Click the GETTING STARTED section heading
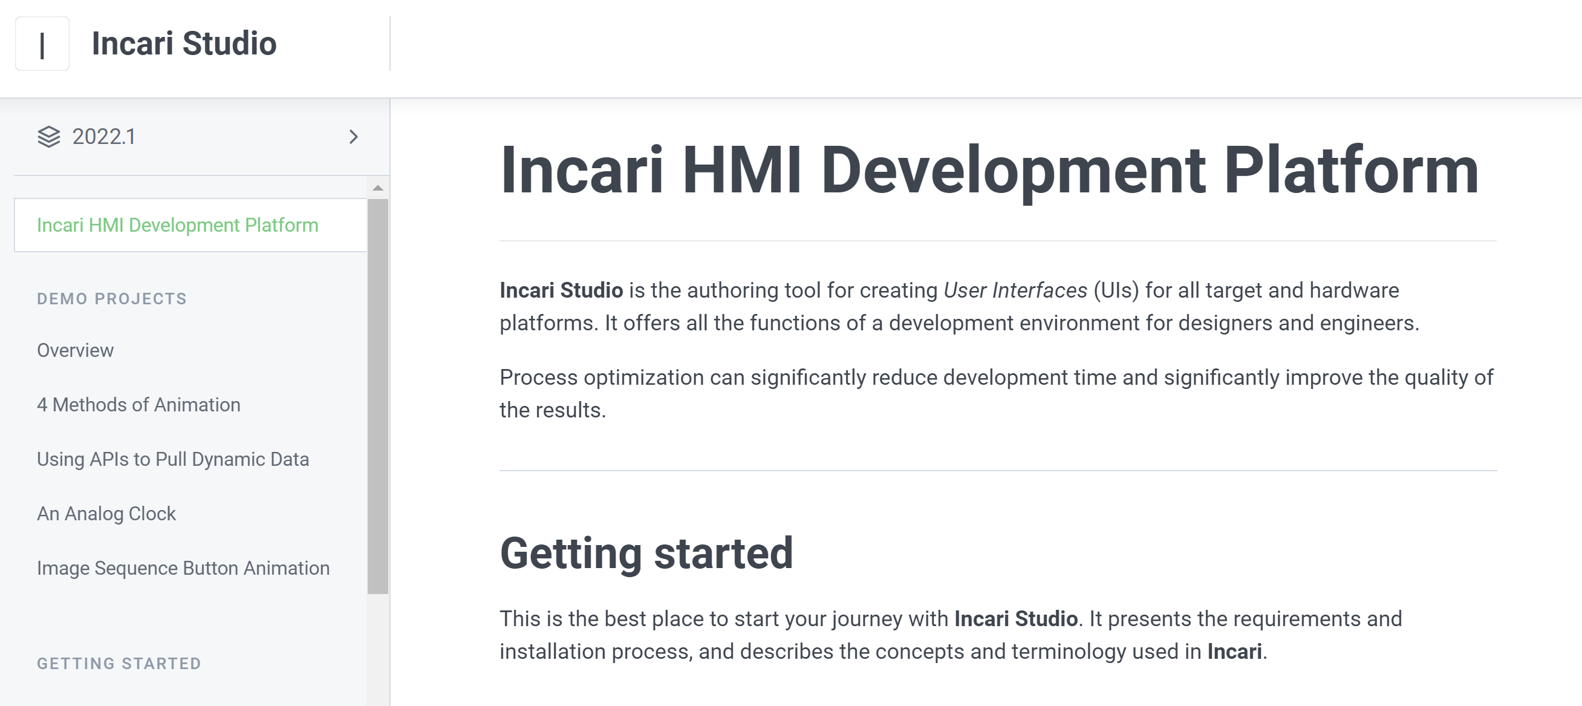Screen dimensions: 1582x706 click(x=119, y=664)
